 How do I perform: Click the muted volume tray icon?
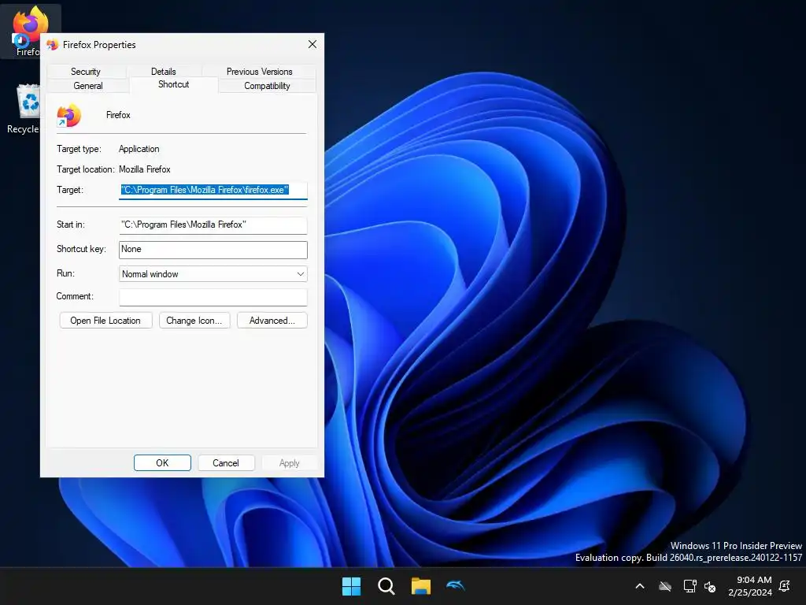(x=711, y=586)
